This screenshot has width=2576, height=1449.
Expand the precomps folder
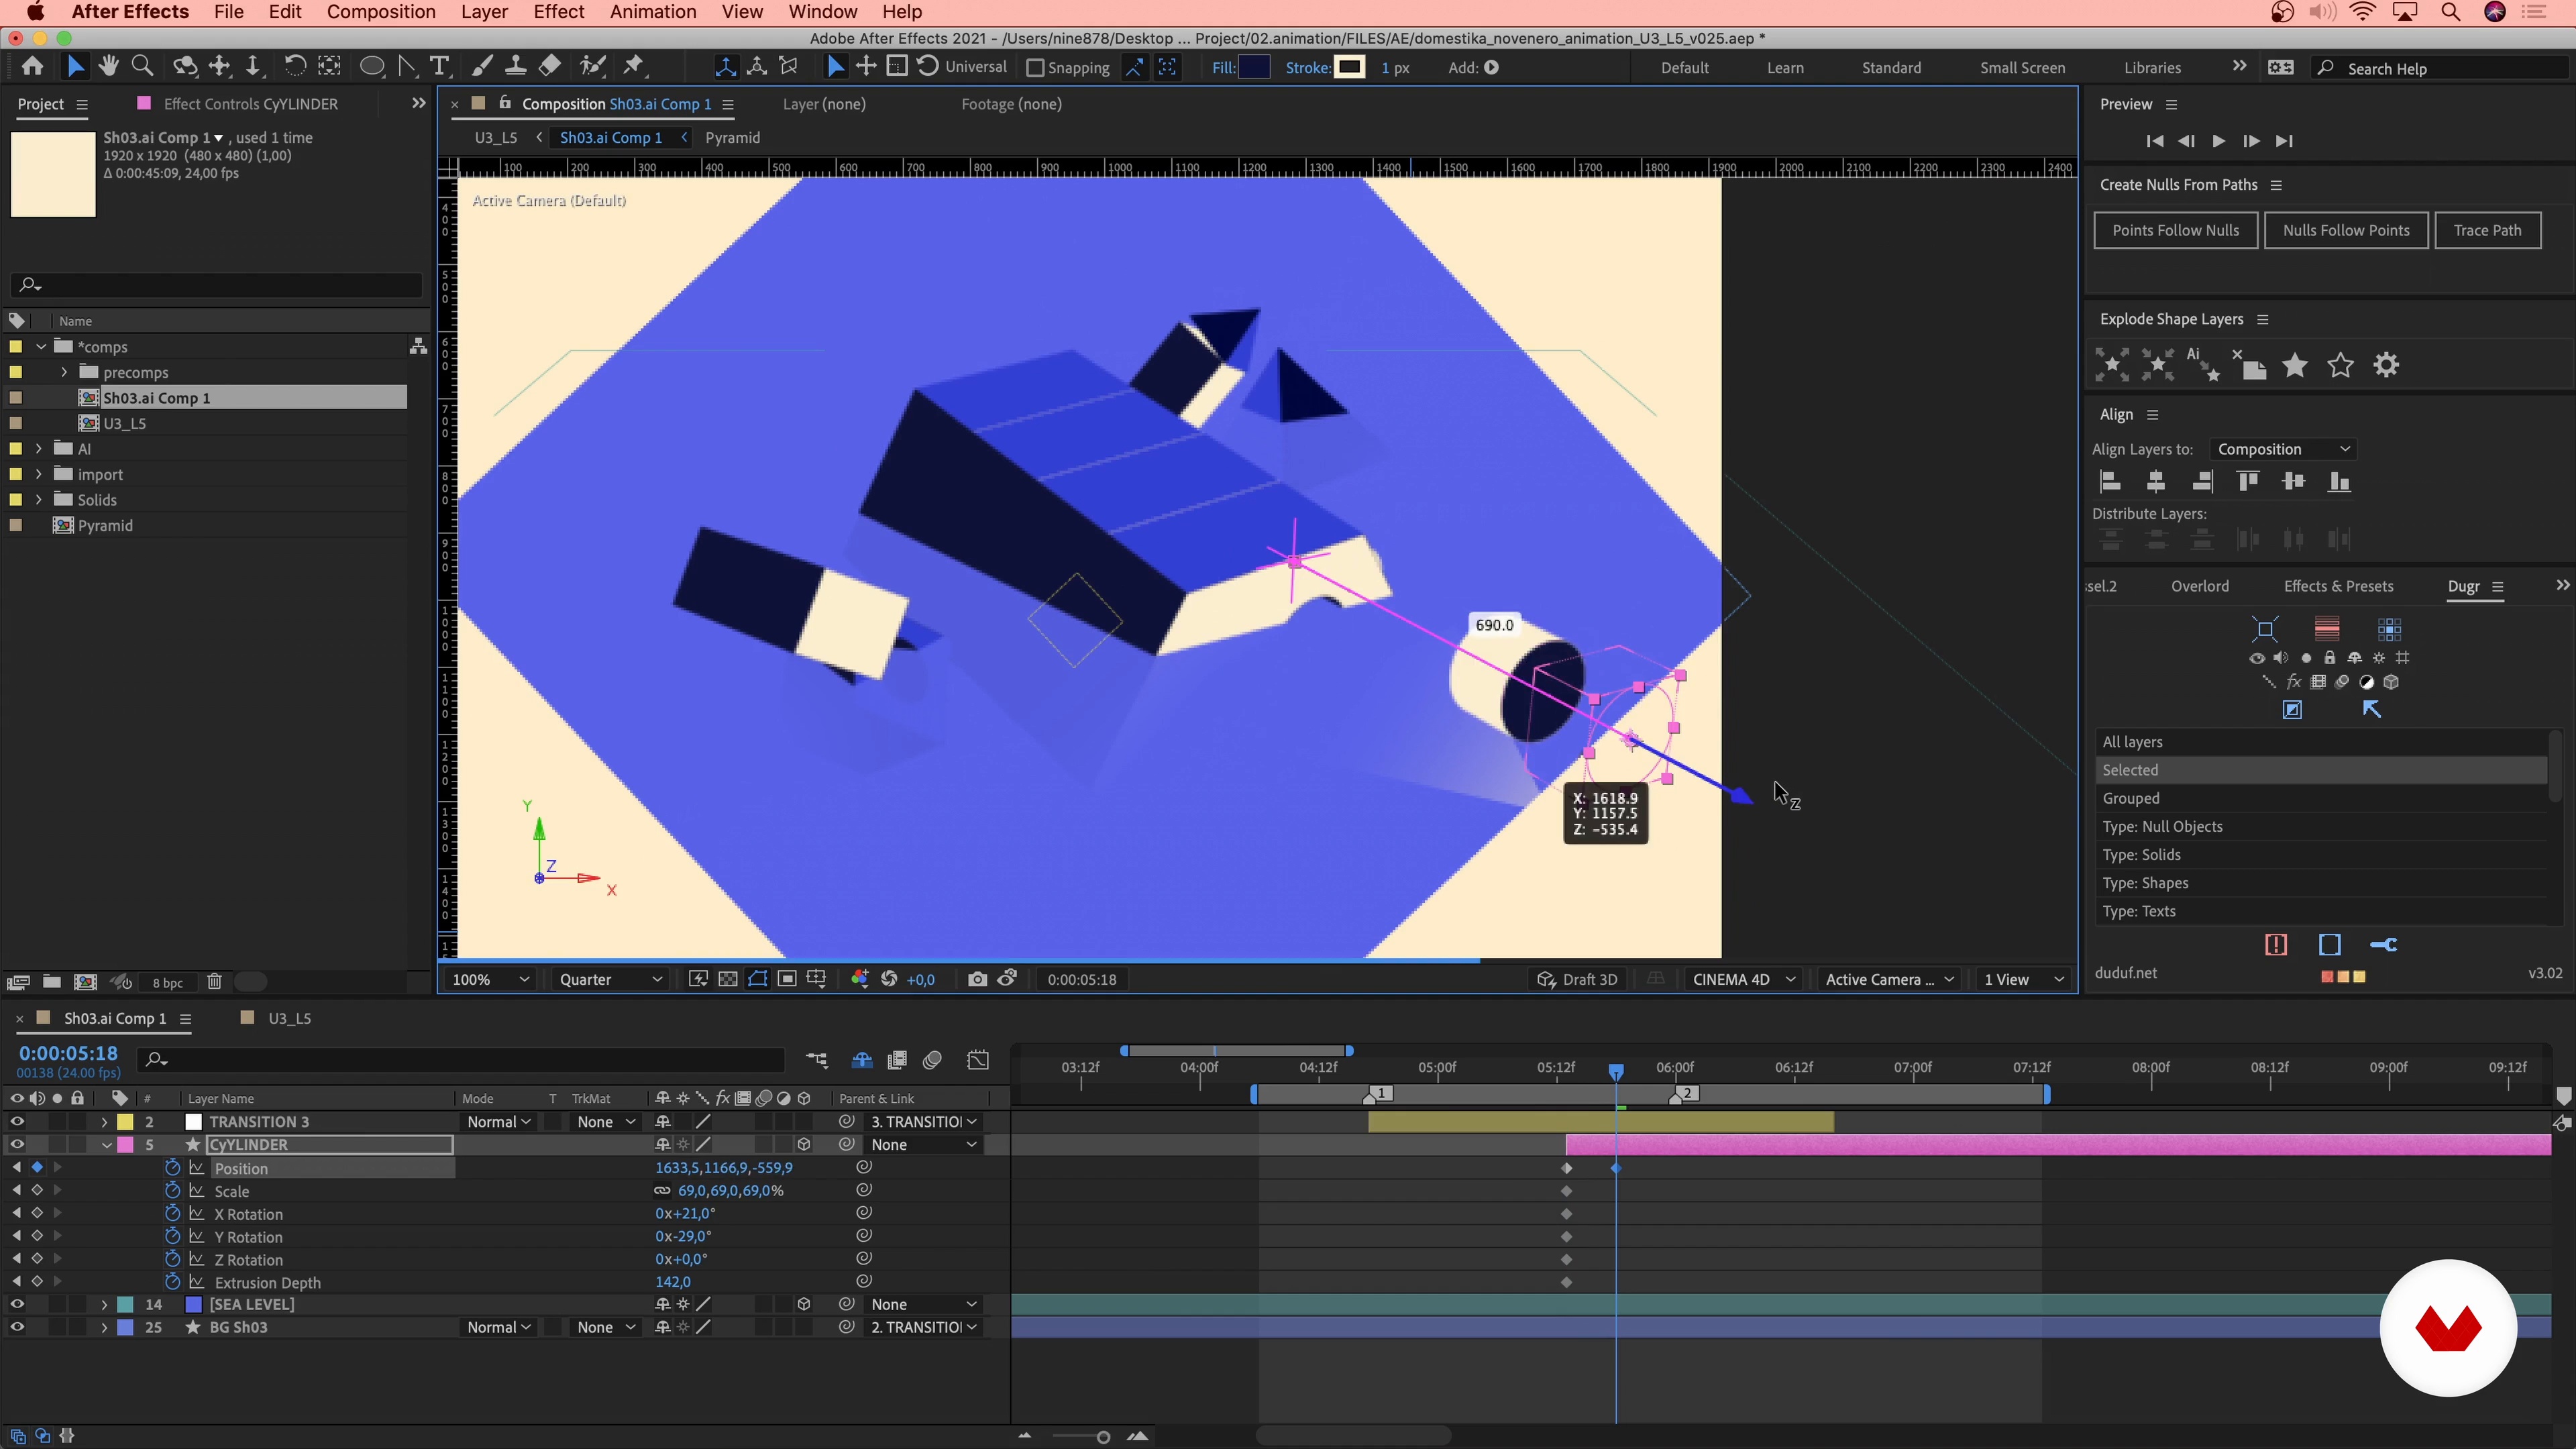pos(65,372)
